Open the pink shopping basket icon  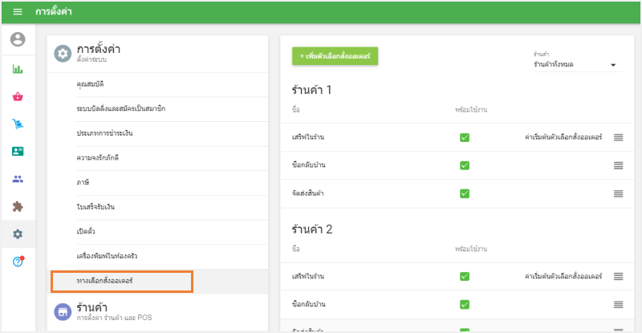[18, 96]
